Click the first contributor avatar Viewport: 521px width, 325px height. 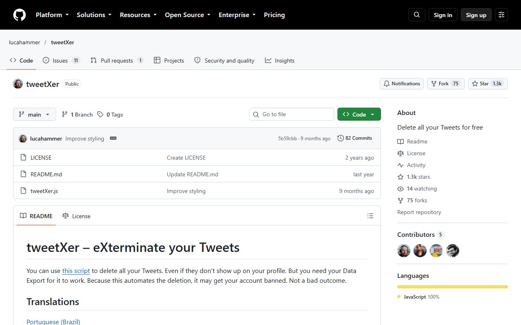pyautogui.click(x=404, y=251)
